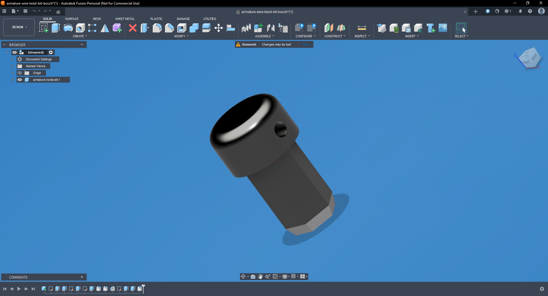Select the Create Sketch tool
Screen dimensions: 548x296
[44, 28]
